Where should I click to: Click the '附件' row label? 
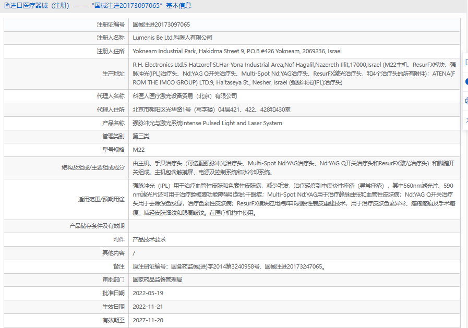coord(119,239)
